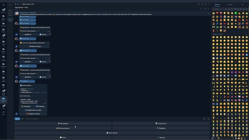Switch to the Эмодзи tab
This screenshot has height=140, width=249.
217,5
